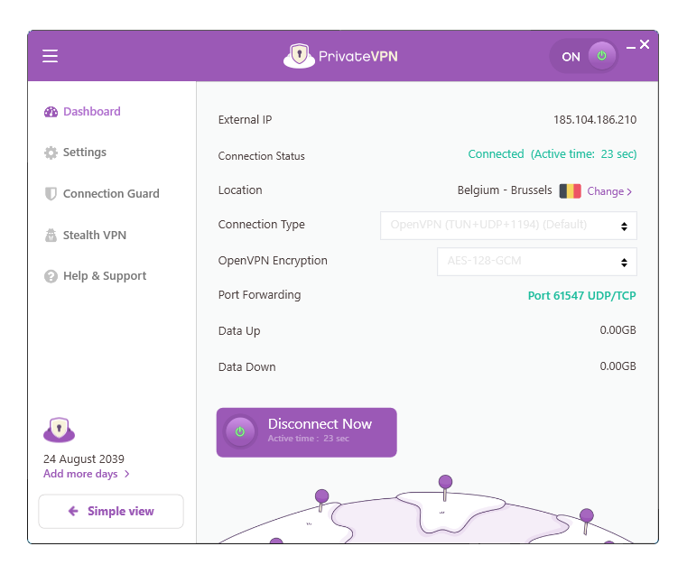
Task: Click the PrivateVPN shield logo in header
Action: (x=299, y=56)
